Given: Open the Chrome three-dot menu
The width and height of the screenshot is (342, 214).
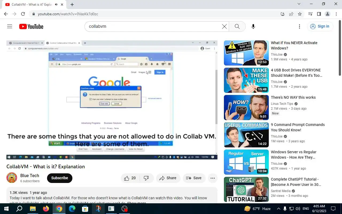Looking at the screenshot, I should point(336,14).
